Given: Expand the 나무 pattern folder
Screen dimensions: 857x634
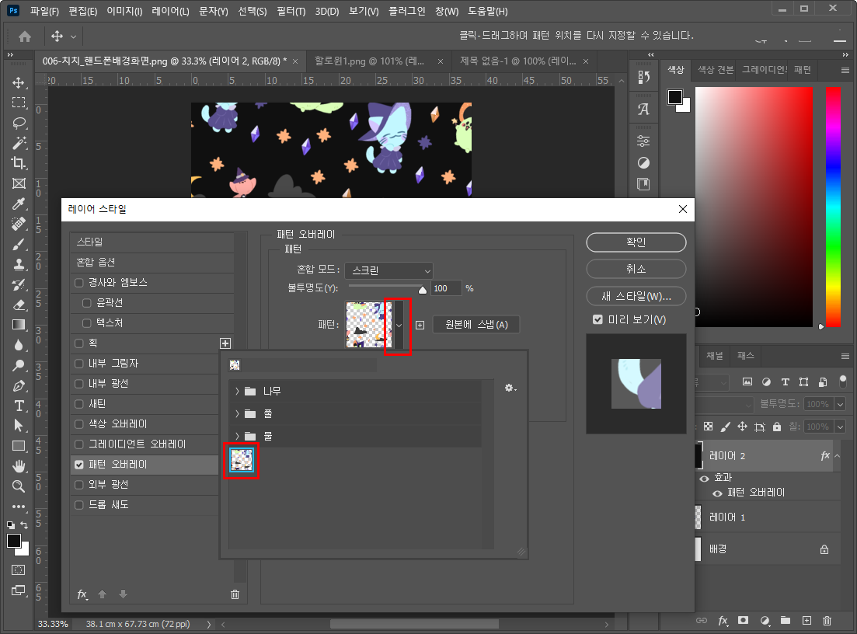Looking at the screenshot, I should point(237,392).
